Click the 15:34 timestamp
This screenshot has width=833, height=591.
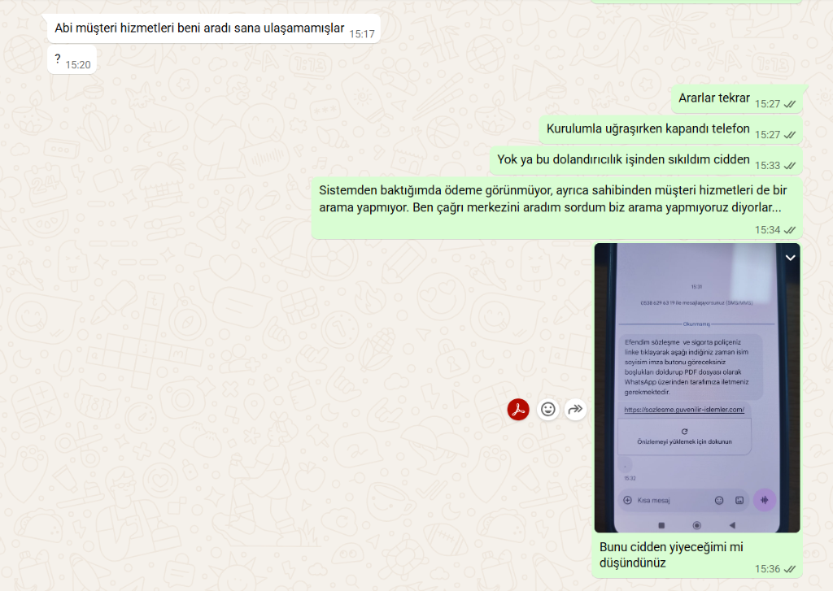[x=768, y=230]
